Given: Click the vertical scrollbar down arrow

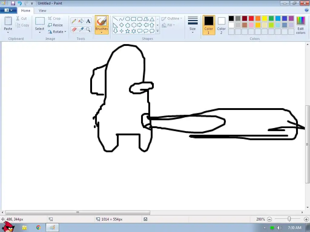Looking at the screenshot, I should coord(308,207).
